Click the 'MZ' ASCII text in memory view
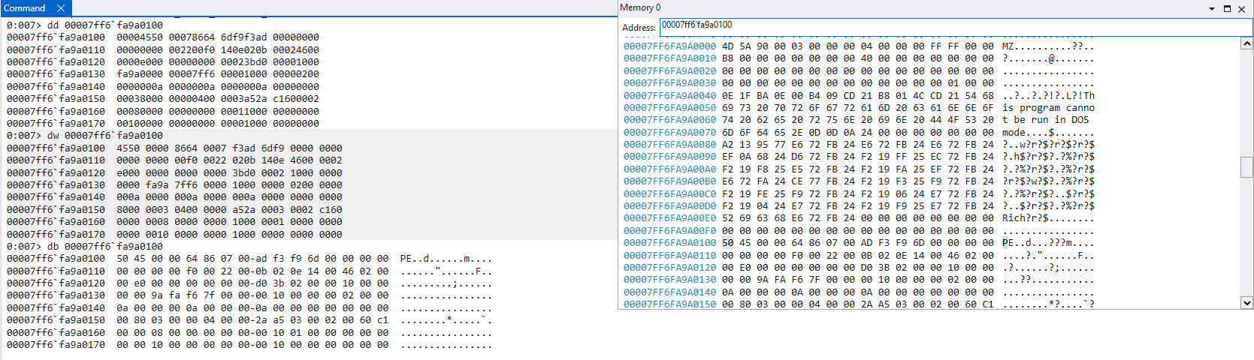Image resolution: width=1254 pixels, height=360 pixels. tap(1008, 46)
